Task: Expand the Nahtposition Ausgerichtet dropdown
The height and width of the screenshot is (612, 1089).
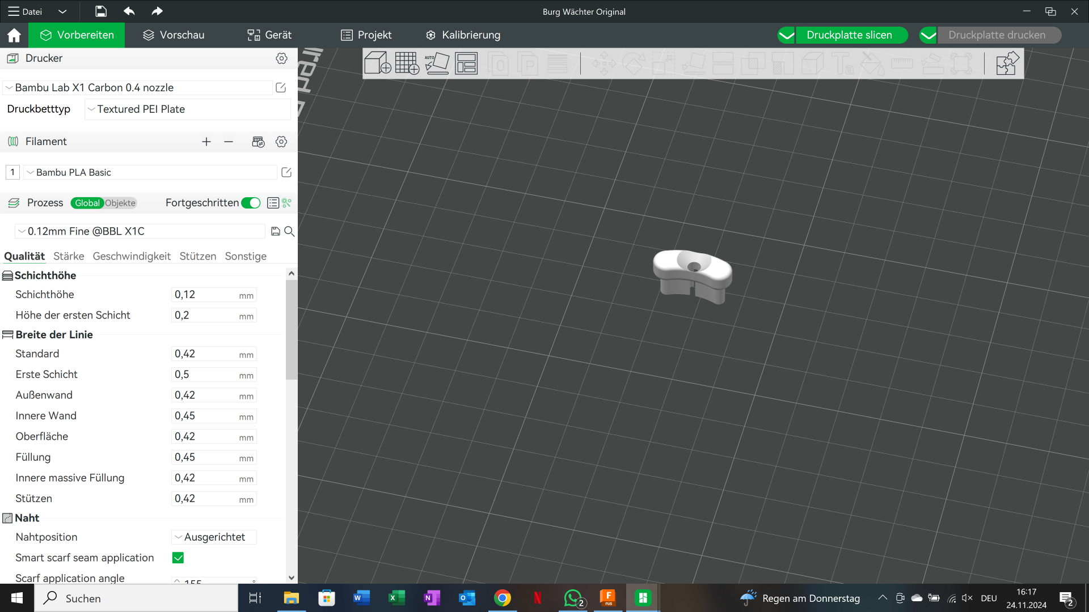Action: pos(214,537)
